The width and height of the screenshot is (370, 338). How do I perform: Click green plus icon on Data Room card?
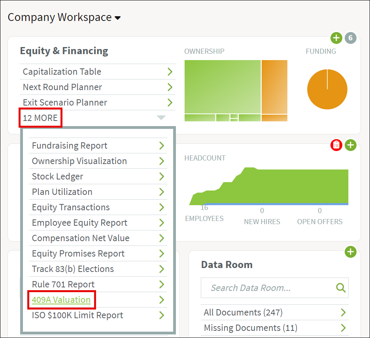[x=351, y=252]
